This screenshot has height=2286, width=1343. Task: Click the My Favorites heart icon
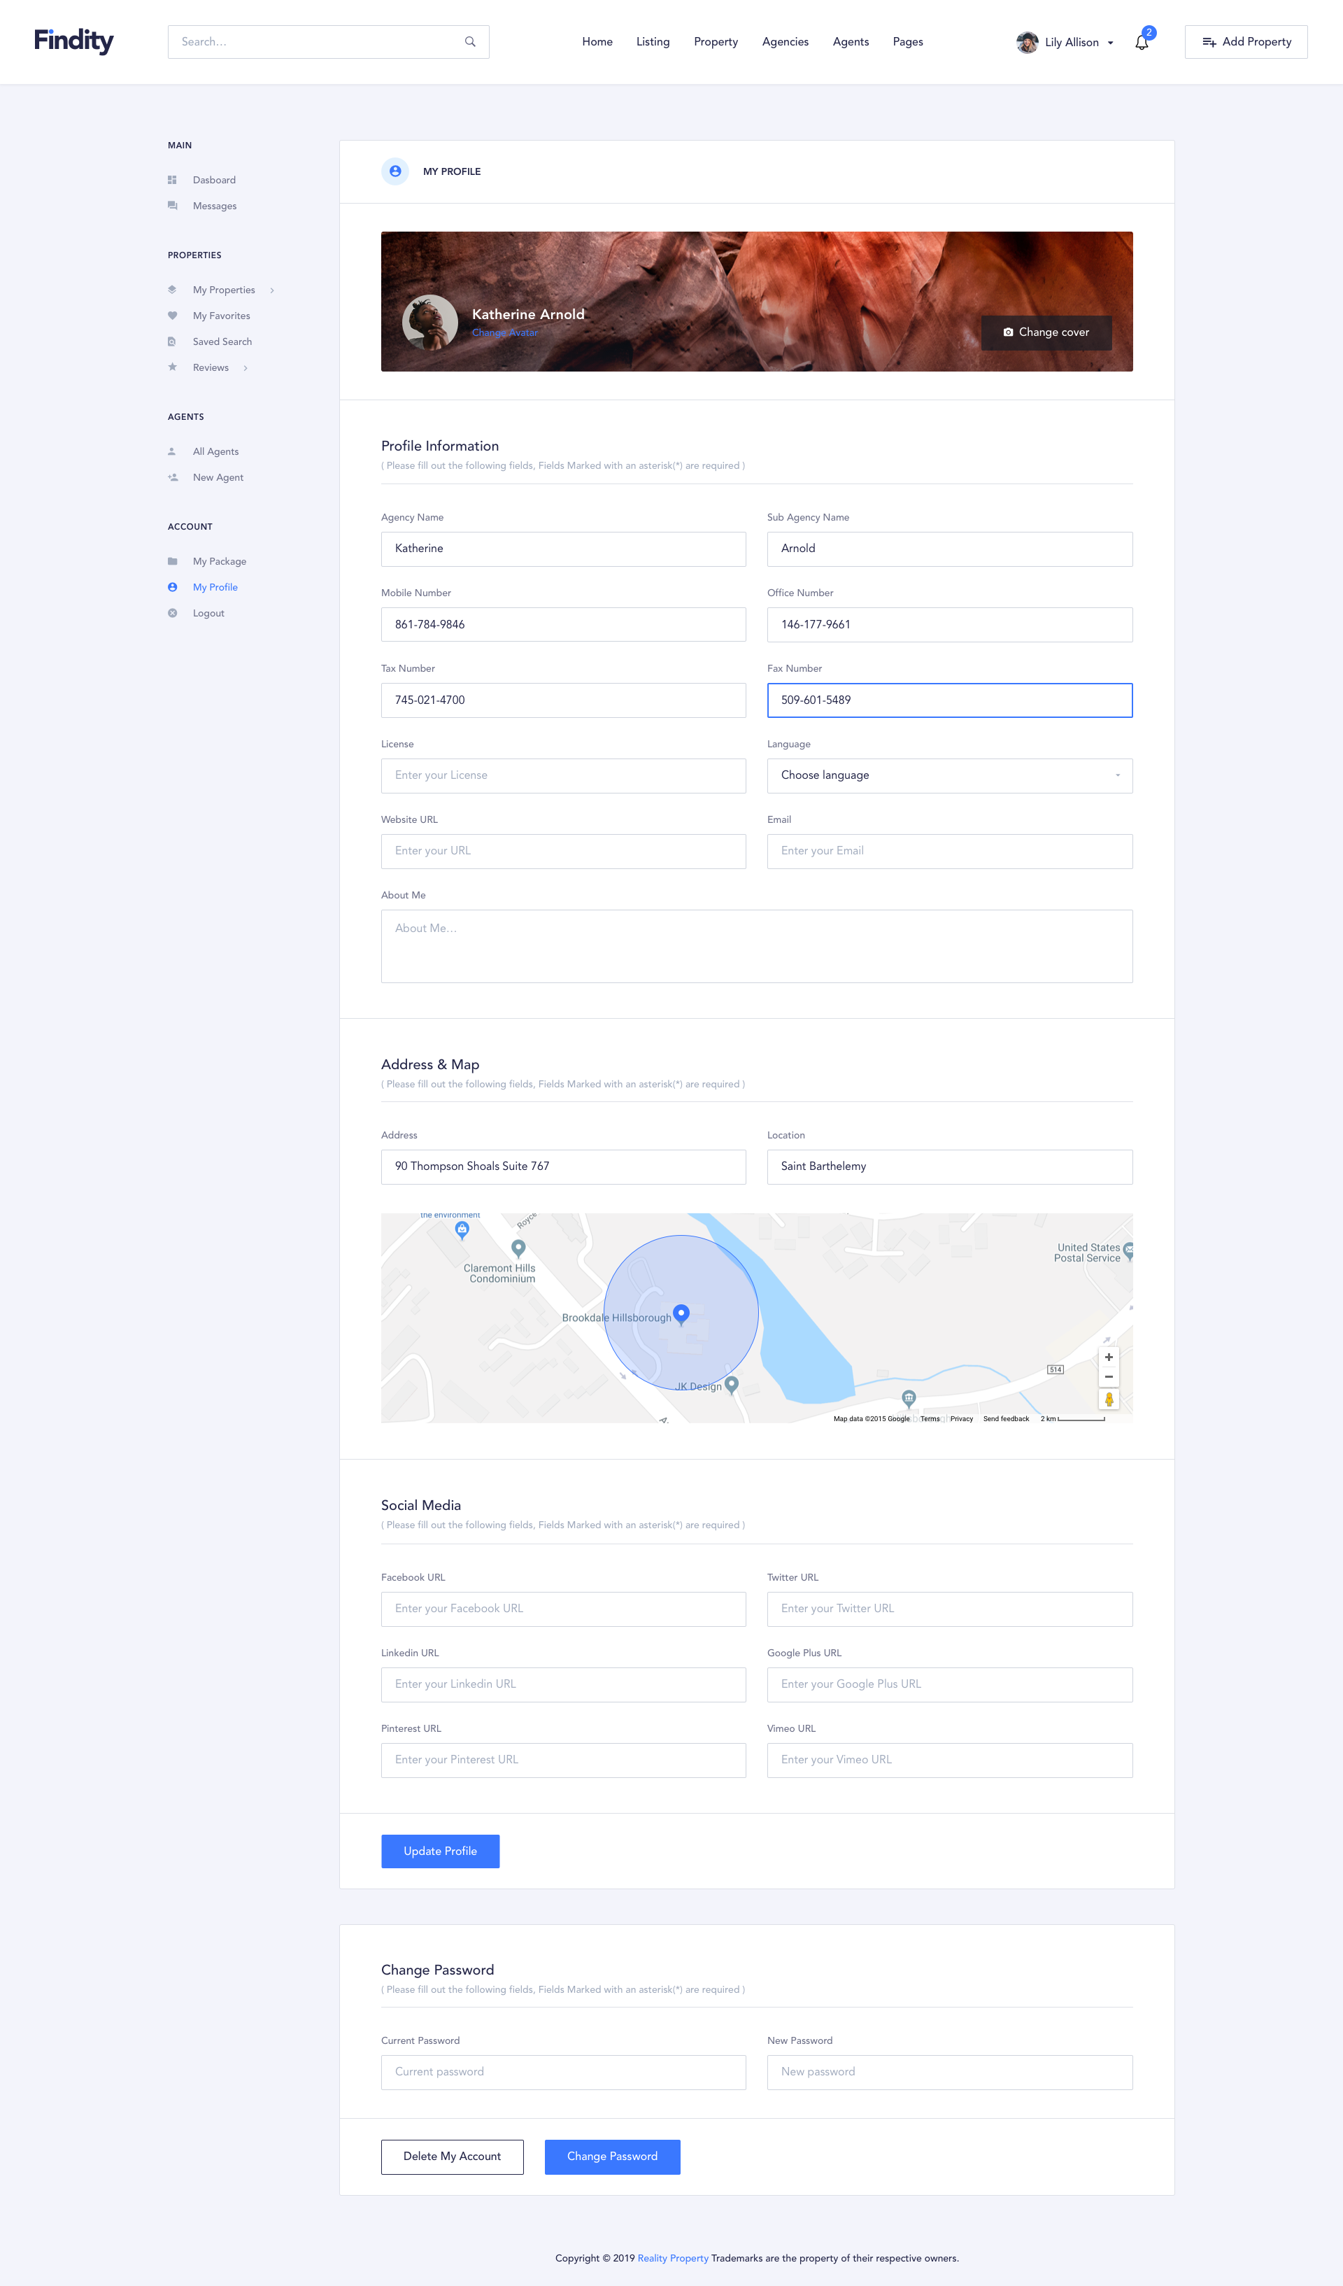click(x=172, y=316)
